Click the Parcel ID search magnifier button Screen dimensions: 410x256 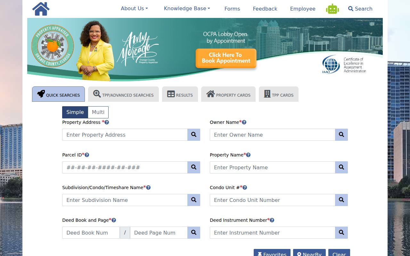[x=194, y=167]
